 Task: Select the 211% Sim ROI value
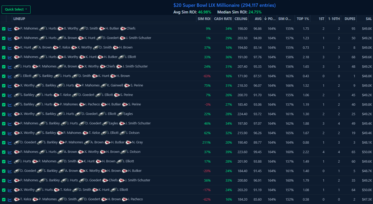coord(206,142)
